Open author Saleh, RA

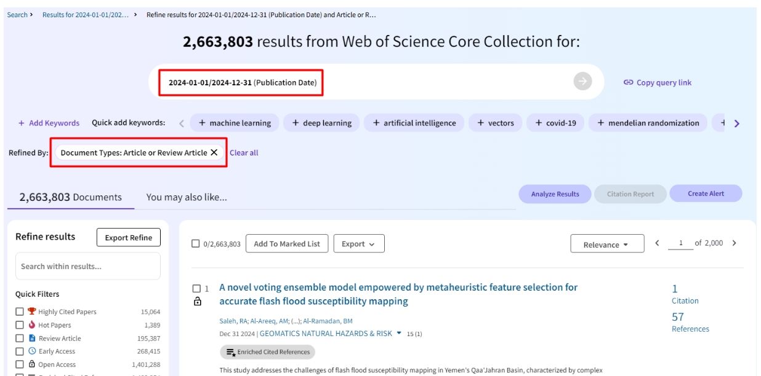233,321
